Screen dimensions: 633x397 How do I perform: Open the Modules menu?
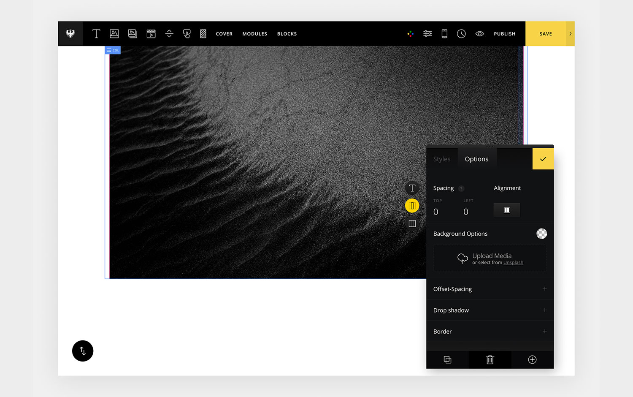(254, 33)
